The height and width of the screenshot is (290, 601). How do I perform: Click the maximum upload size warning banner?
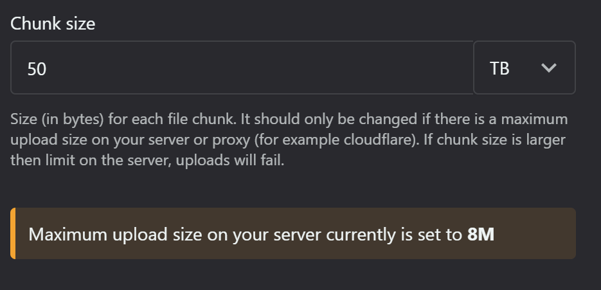pyautogui.click(x=293, y=233)
